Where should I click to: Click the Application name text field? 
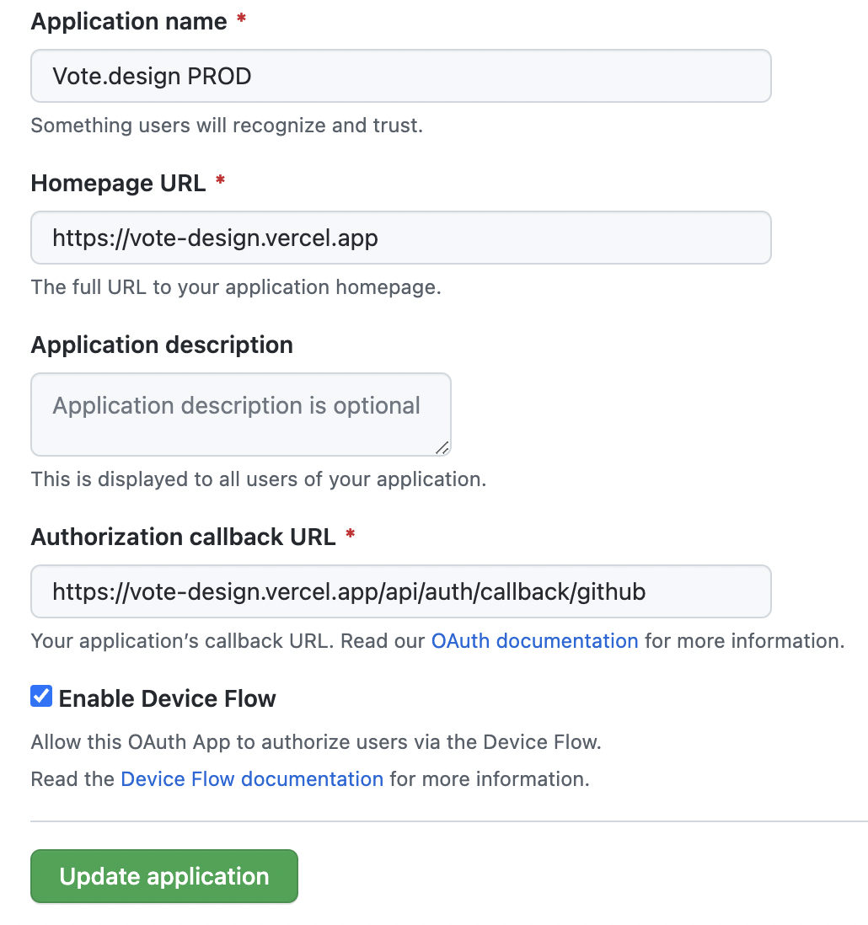400,77
